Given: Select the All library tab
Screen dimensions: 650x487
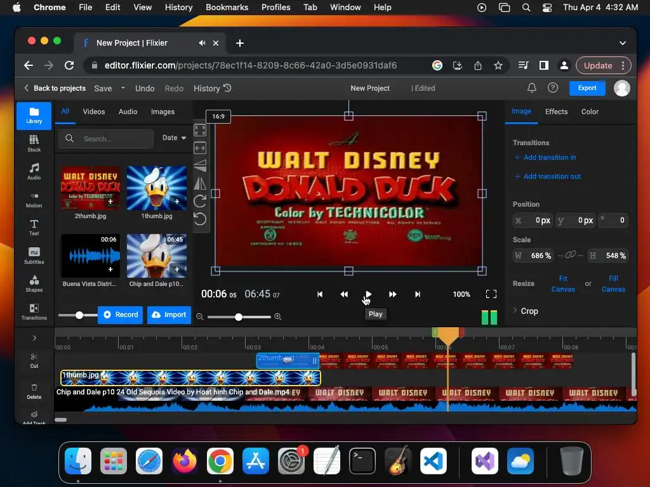Looking at the screenshot, I should [65, 111].
